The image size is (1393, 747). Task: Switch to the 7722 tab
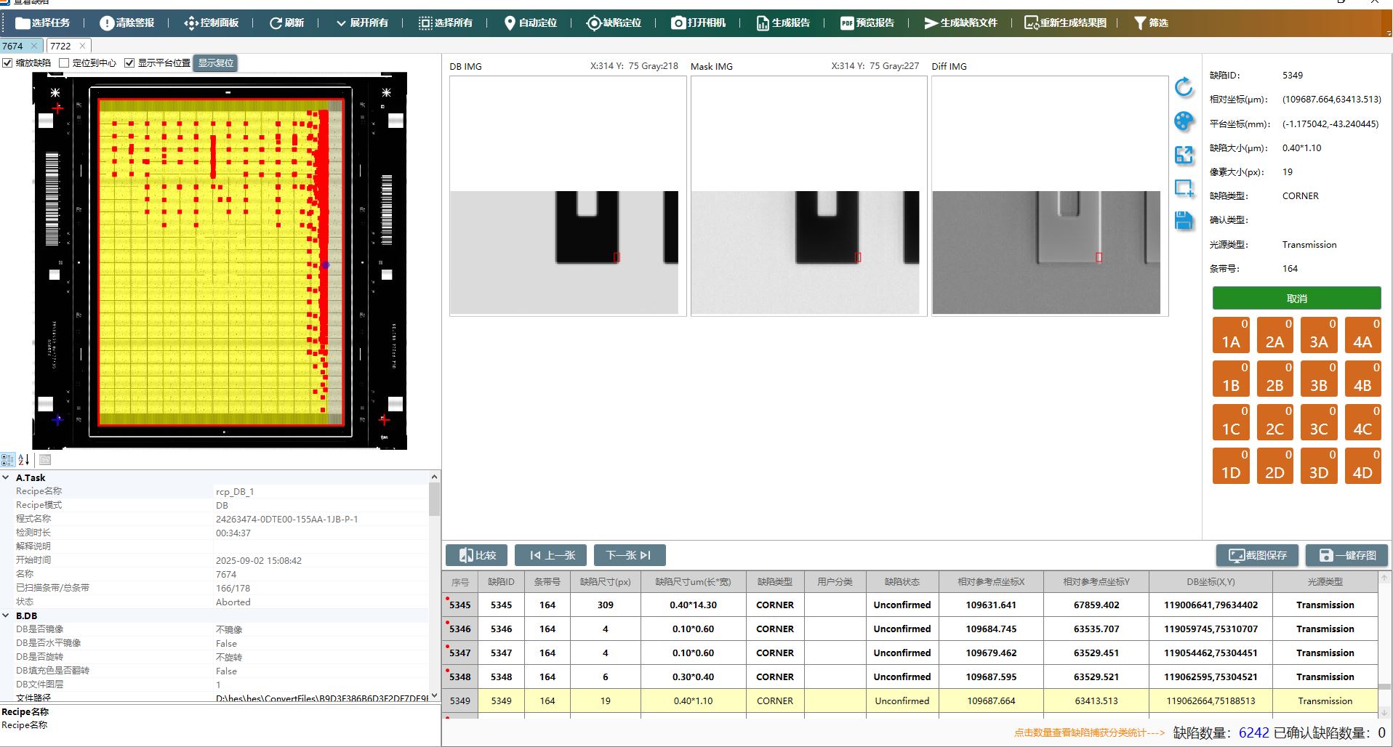click(61, 46)
